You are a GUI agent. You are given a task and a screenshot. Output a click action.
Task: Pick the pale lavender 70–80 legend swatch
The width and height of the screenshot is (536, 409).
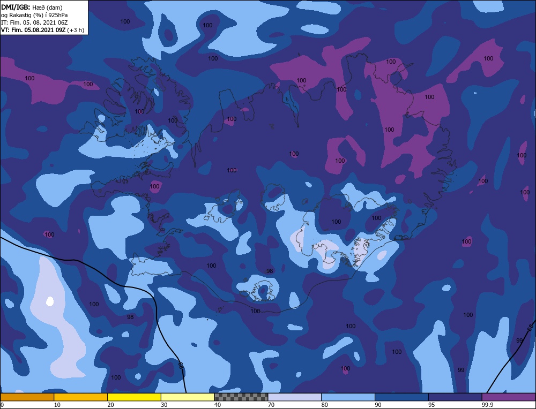(x=295, y=397)
